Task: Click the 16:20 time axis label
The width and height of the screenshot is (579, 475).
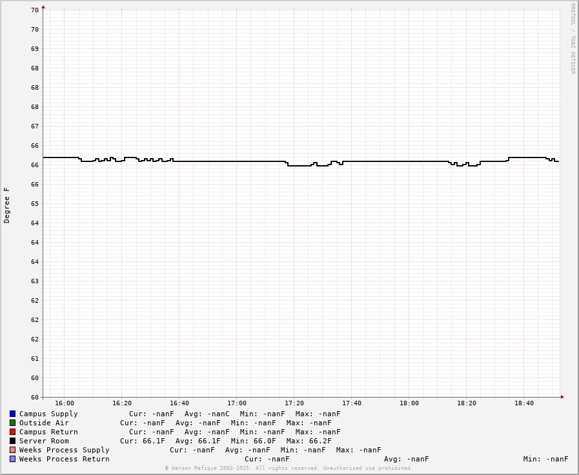Action: (x=122, y=403)
